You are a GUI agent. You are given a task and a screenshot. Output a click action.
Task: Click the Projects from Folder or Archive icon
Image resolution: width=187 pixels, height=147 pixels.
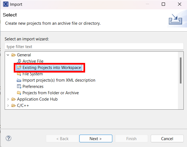[19, 93]
